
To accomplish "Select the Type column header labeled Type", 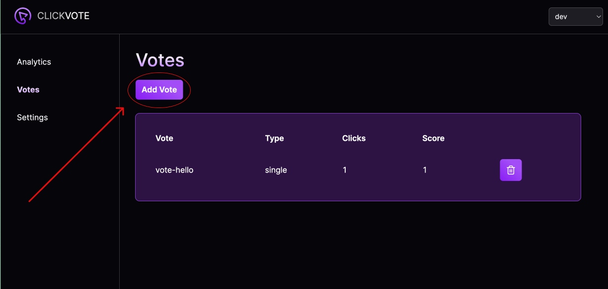I will point(274,138).
